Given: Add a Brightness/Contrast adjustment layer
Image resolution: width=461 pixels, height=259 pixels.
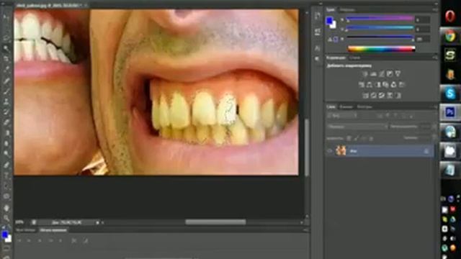Looking at the screenshot, I should (x=365, y=74).
